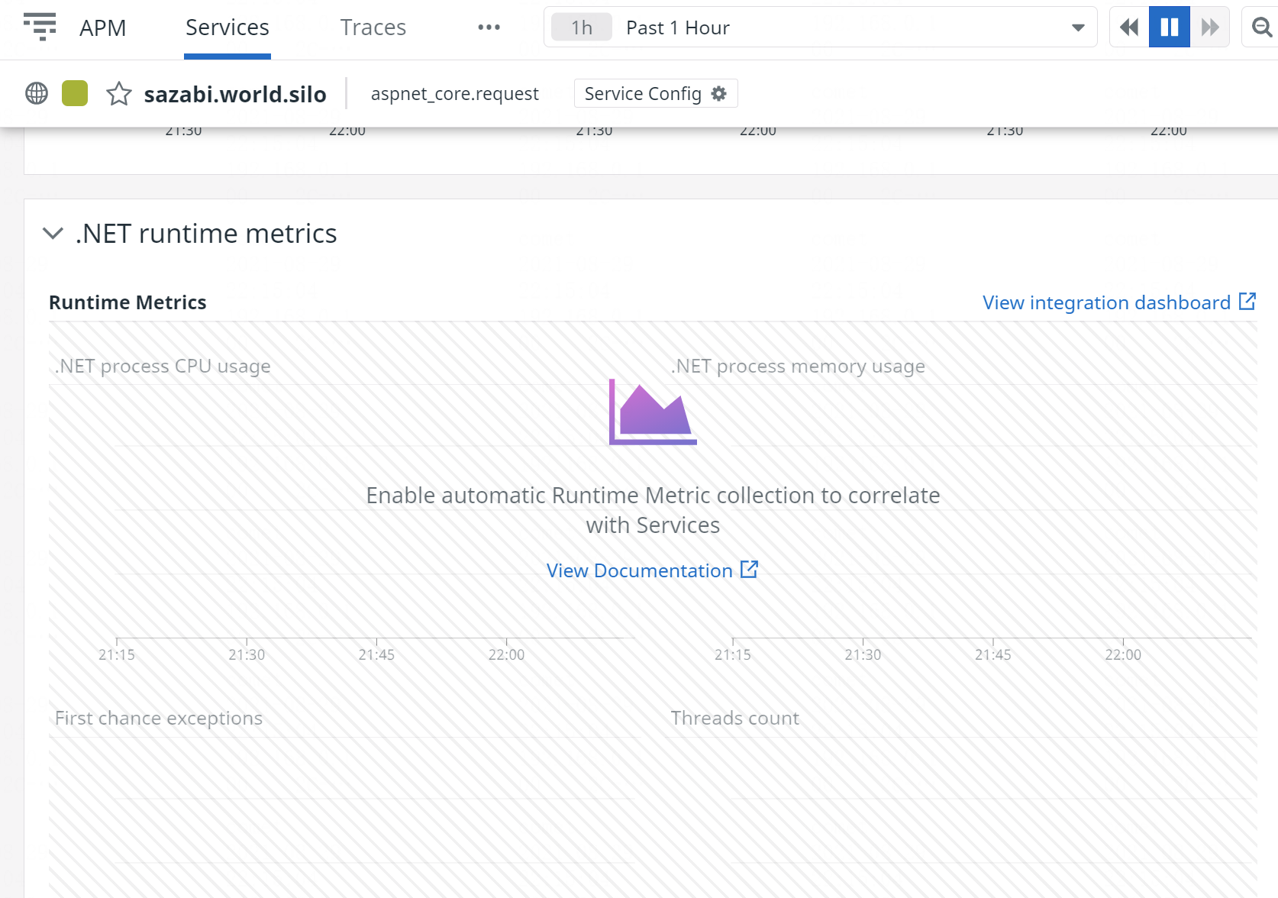Pause live time updates
This screenshot has height=898, width=1278.
[1170, 27]
